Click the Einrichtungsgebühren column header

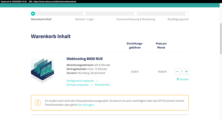click(135, 46)
